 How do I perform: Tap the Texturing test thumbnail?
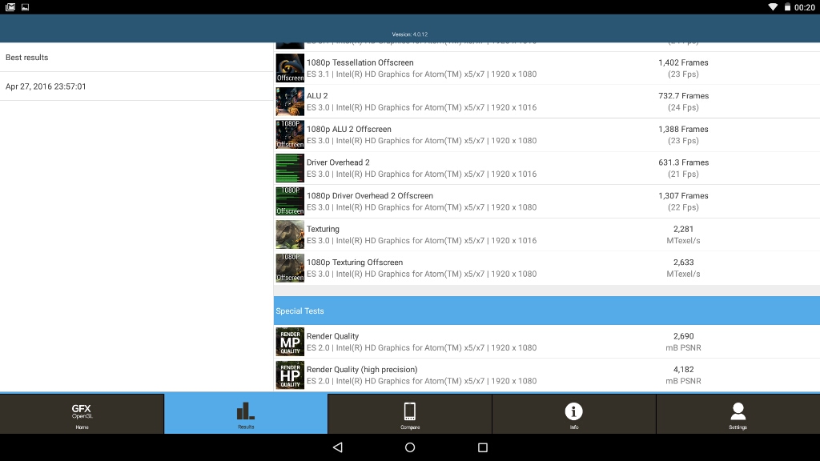click(x=290, y=235)
